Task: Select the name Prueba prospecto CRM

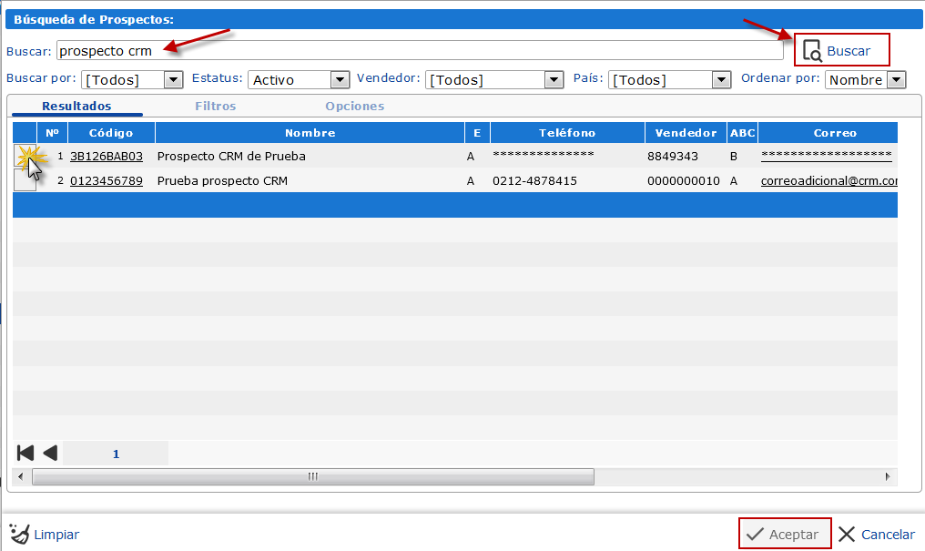Action: point(222,181)
